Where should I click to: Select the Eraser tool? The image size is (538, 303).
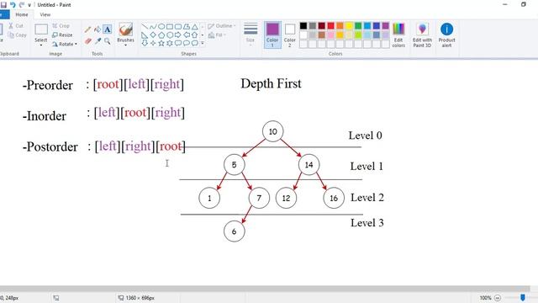[87, 41]
